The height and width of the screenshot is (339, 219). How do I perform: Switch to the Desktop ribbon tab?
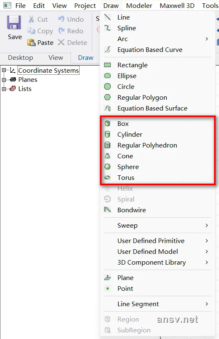[x=20, y=58]
